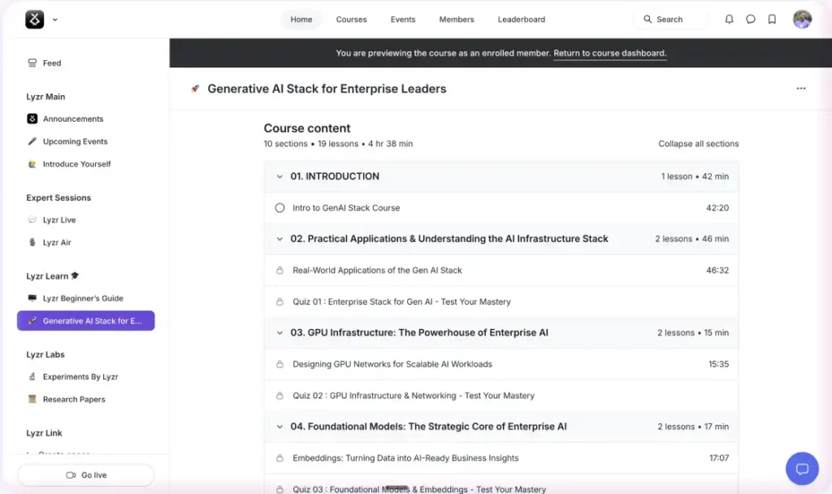Open the community switcher dropdown arrow

tap(54, 19)
